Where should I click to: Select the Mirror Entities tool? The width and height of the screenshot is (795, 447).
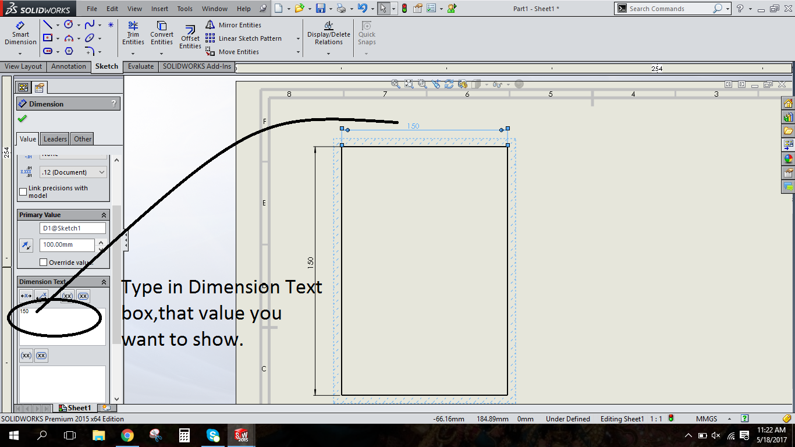[x=239, y=24]
